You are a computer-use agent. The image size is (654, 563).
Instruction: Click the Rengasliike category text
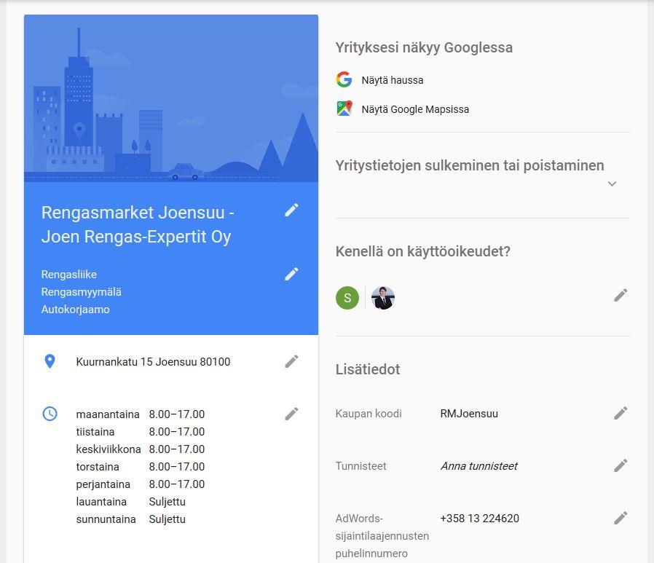(x=68, y=275)
